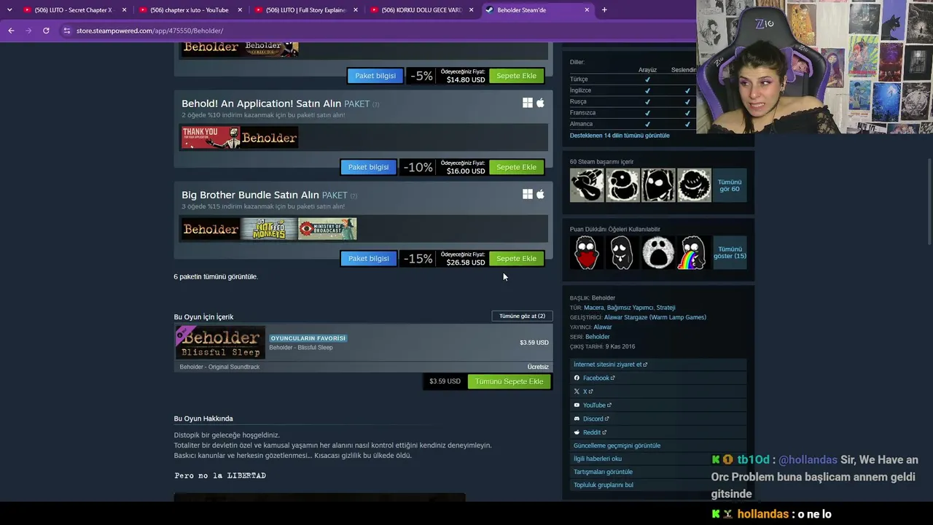Close the chapter x luto - YouTube tab
The image size is (933, 525).
coord(240,10)
